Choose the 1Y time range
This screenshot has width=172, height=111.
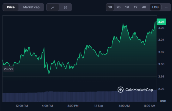point(136,7)
